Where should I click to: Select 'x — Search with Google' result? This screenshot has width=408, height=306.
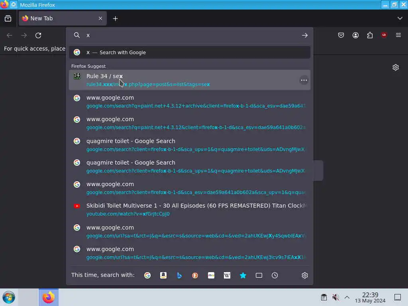pyautogui.click(x=190, y=52)
